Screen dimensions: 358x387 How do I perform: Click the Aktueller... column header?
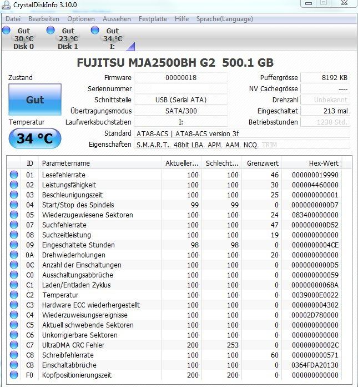click(182, 163)
